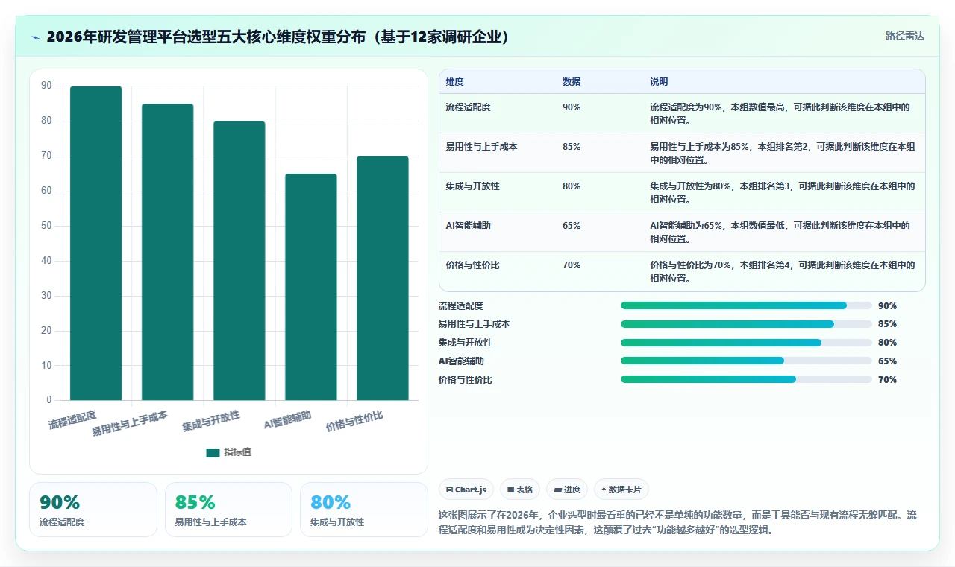Screen dimensions: 955x567
Task: Select the 表格 tag chip
Action: tap(520, 490)
